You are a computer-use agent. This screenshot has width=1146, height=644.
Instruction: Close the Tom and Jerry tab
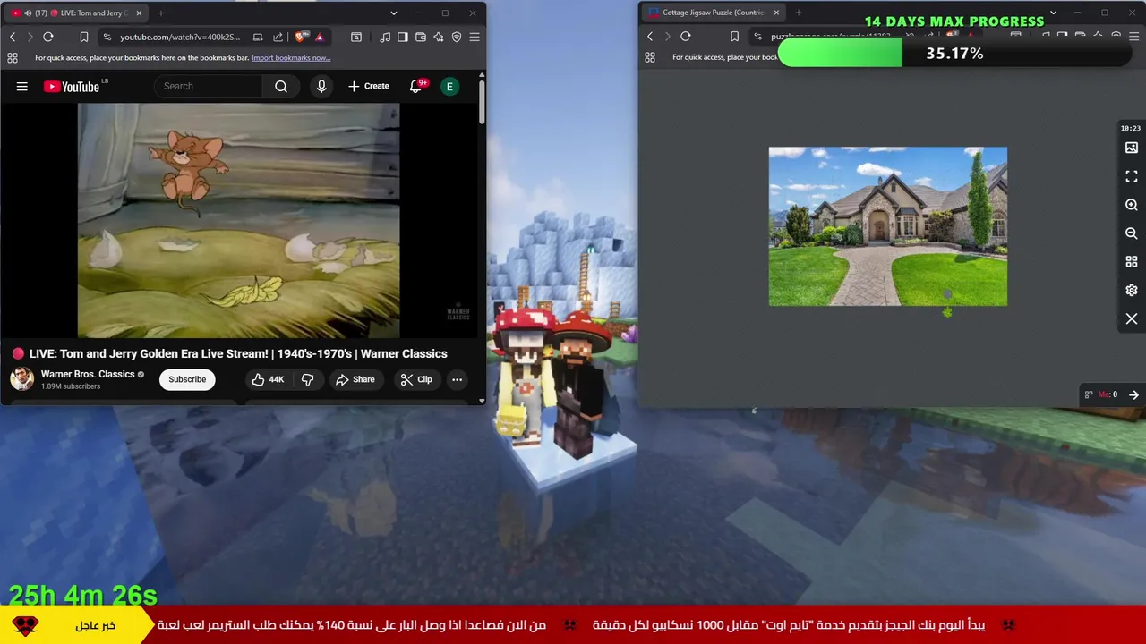click(138, 13)
